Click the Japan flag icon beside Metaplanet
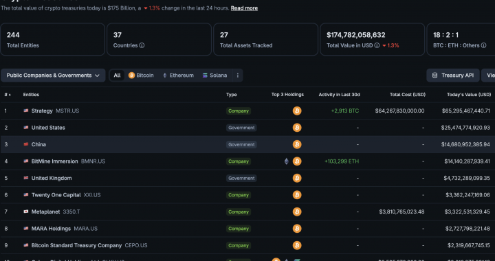The width and height of the screenshot is (495, 261). pyautogui.click(x=26, y=212)
